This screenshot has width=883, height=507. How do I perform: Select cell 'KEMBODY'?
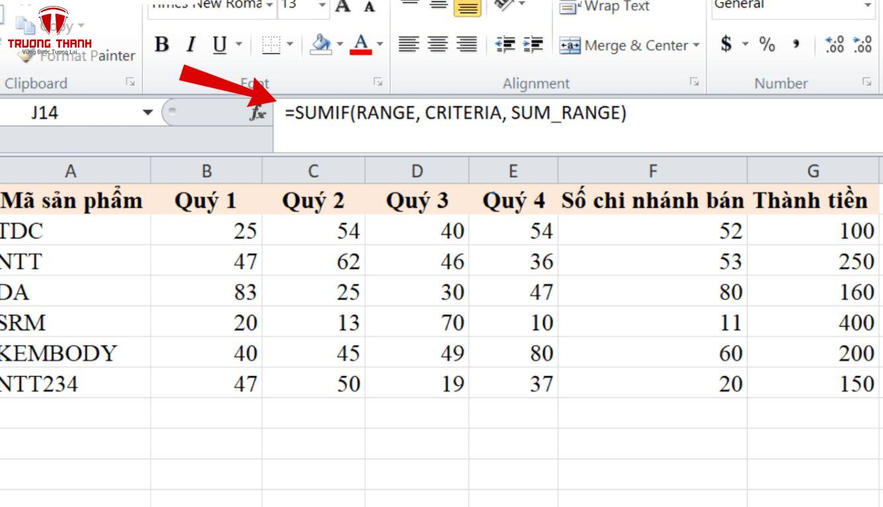[75, 353]
